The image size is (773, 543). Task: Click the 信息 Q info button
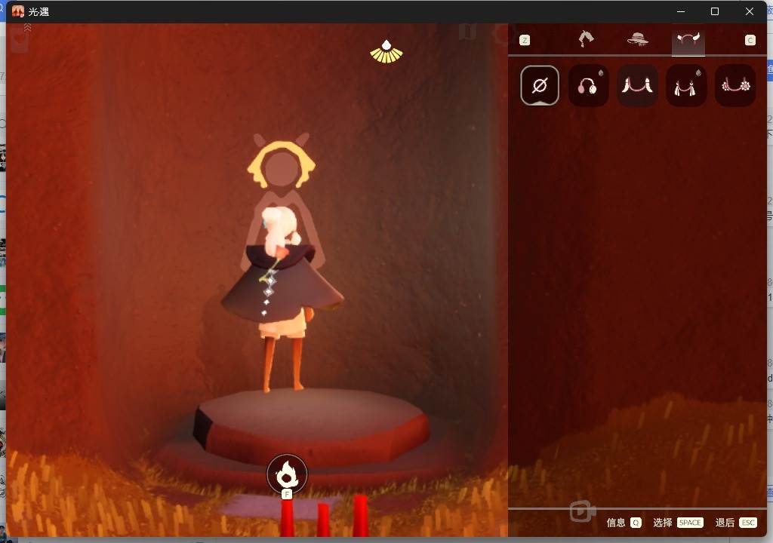click(x=624, y=523)
